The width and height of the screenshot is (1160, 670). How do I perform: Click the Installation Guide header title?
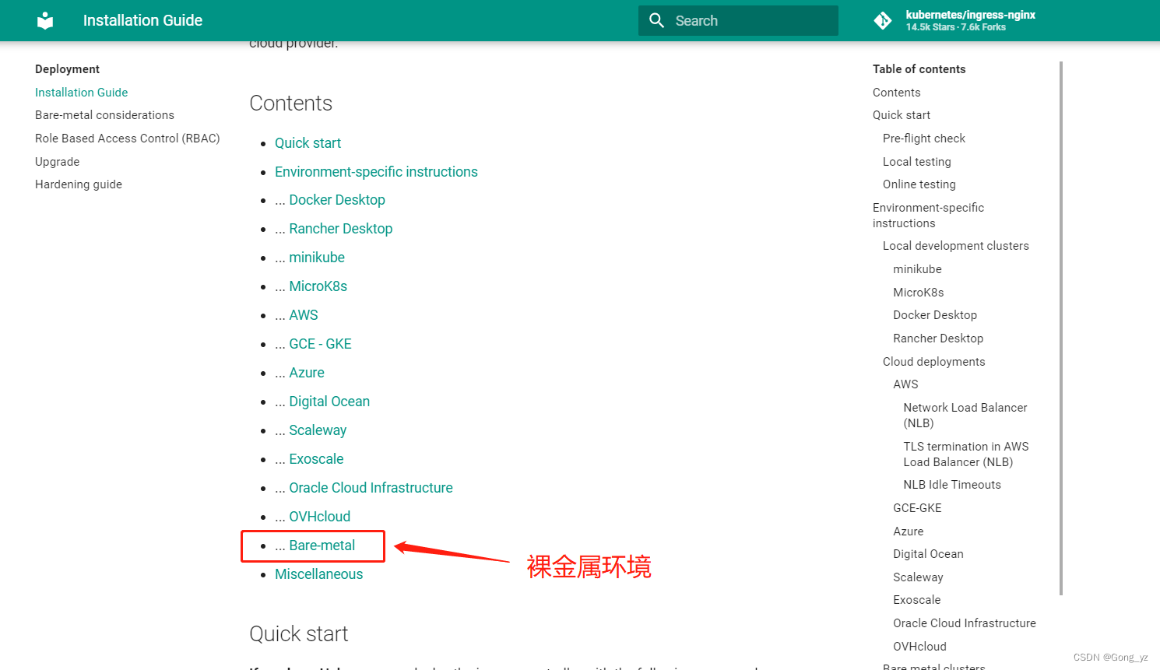[142, 20]
